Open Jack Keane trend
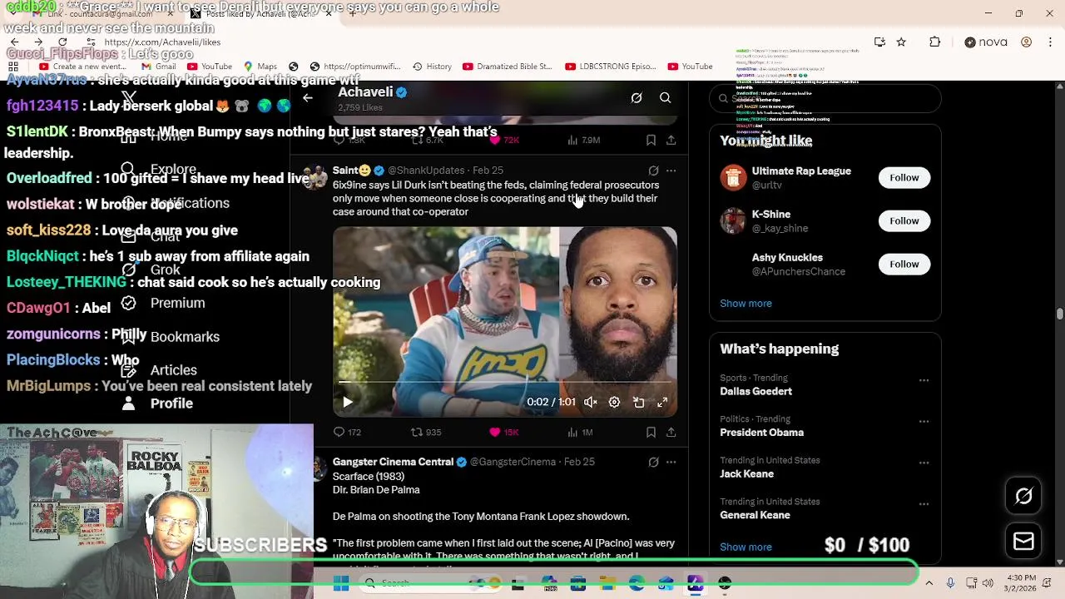This screenshot has height=599, width=1065. [x=746, y=474]
